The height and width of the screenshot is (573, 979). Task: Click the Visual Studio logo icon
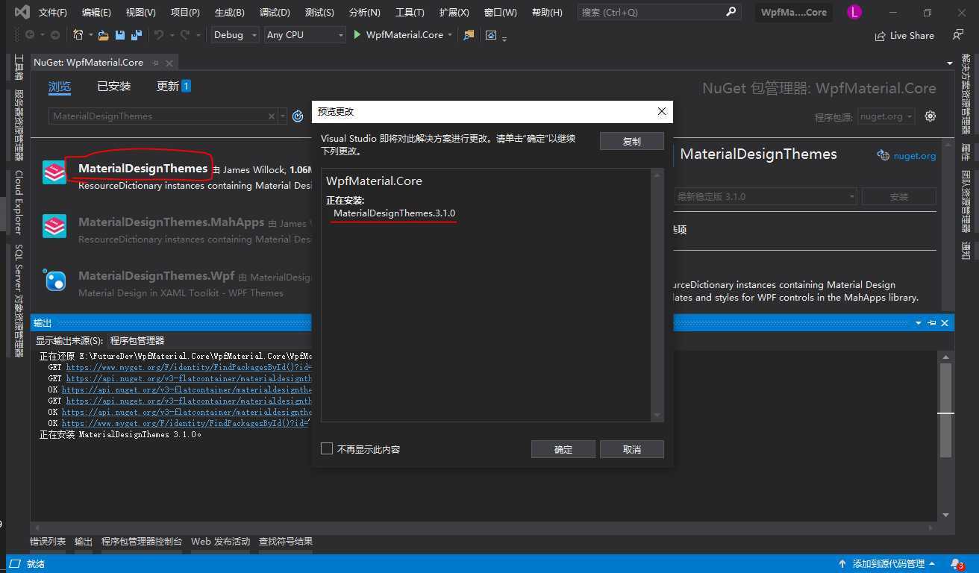click(x=22, y=12)
